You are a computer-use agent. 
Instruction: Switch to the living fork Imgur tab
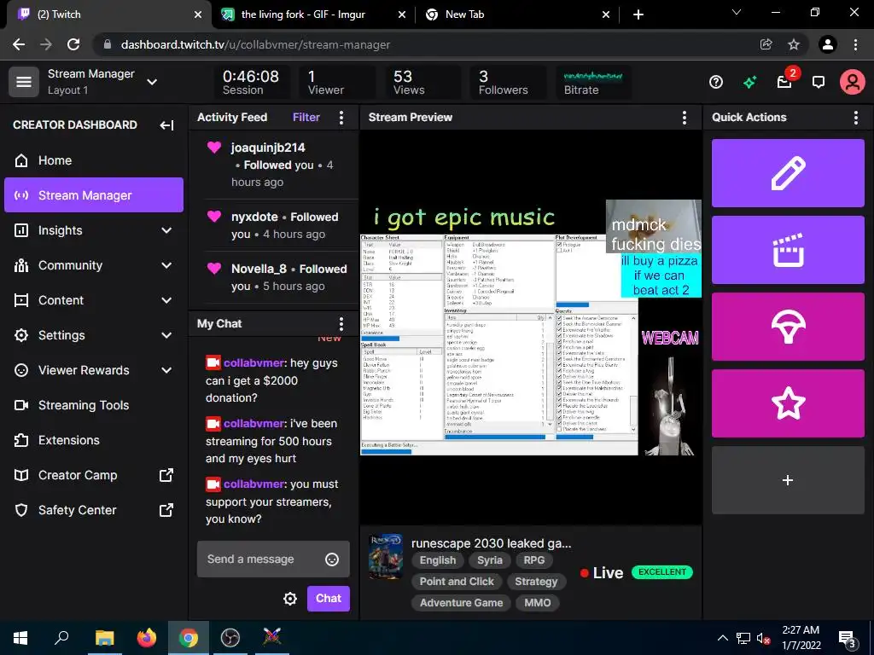[313, 14]
